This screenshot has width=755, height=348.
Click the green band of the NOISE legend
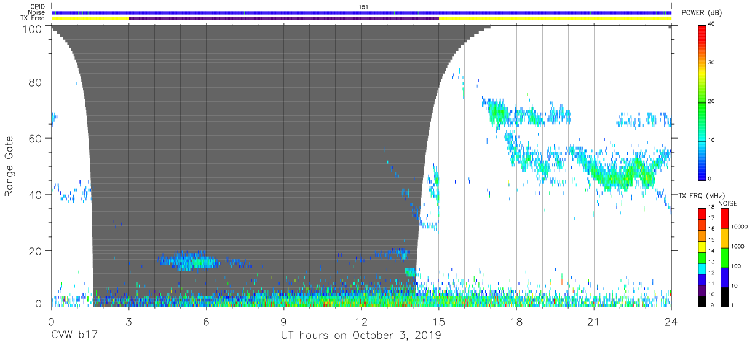click(725, 258)
